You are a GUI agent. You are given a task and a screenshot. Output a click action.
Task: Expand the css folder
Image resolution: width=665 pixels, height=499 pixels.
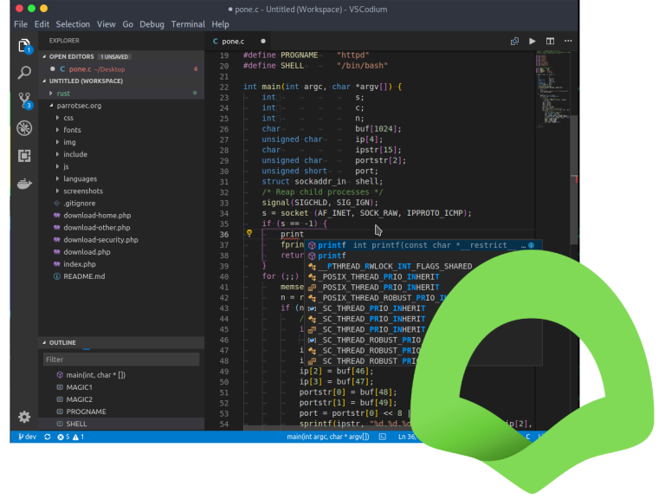58,118
